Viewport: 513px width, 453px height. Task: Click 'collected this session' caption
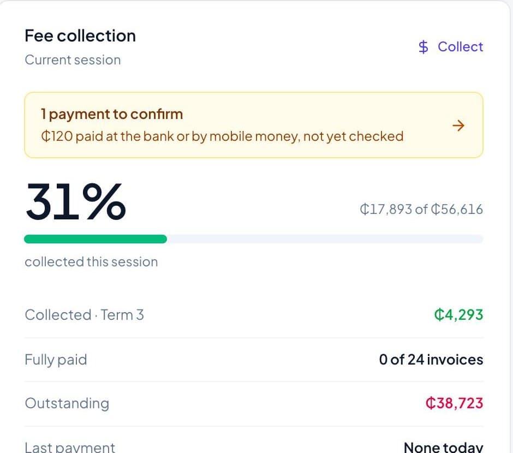(91, 262)
